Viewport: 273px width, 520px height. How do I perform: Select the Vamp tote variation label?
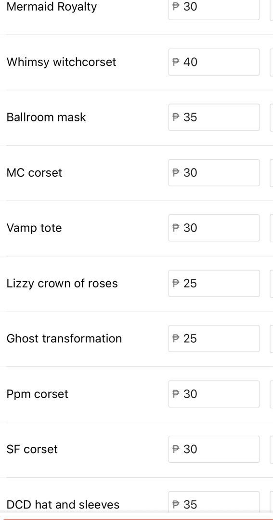(x=34, y=228)
